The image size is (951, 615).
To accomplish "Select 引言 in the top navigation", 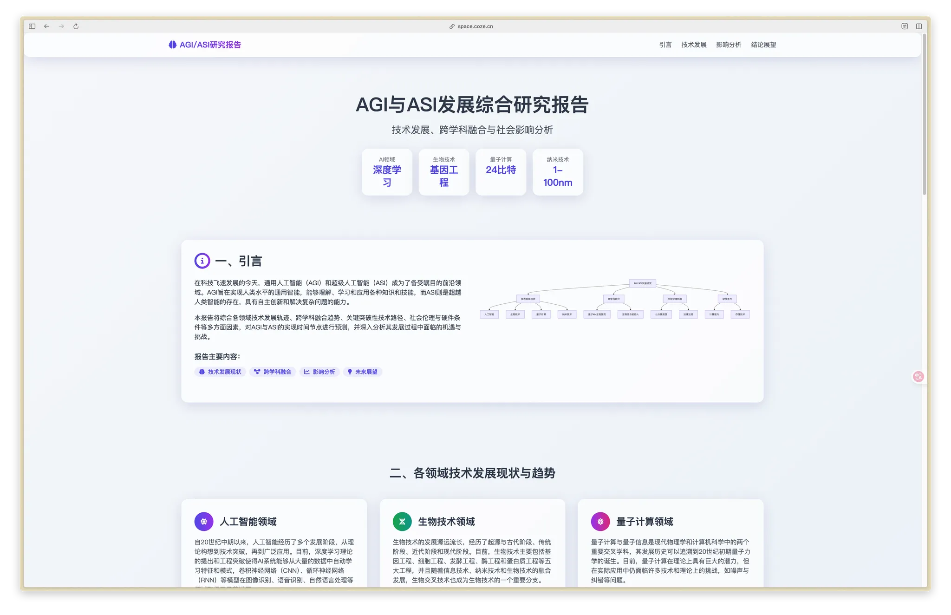I will 665,45.
